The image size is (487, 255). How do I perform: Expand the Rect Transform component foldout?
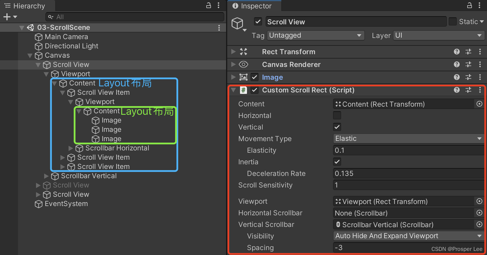coord(233,52)
